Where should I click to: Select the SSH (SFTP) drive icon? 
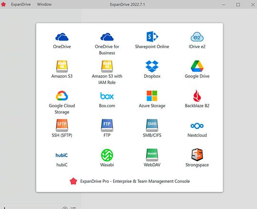coord(62,125)
